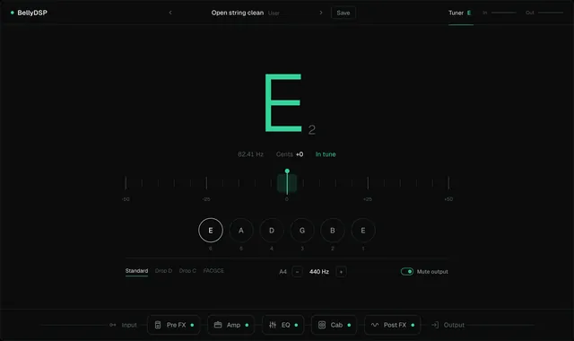Open the Tuner tab in the header

click(x=460, y=13)
